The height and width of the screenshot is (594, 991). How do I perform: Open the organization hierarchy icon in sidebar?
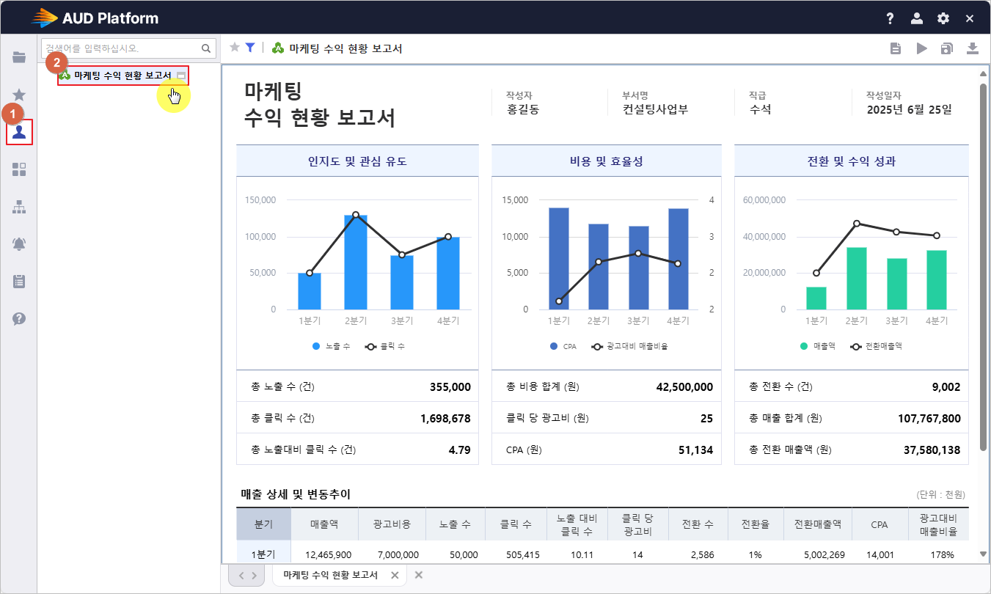tap(19, 208)
